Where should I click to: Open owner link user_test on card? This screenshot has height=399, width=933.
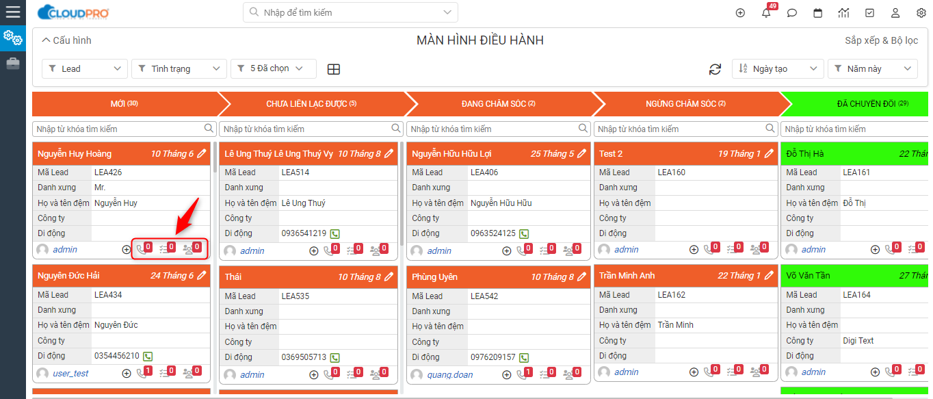[70, 374]
